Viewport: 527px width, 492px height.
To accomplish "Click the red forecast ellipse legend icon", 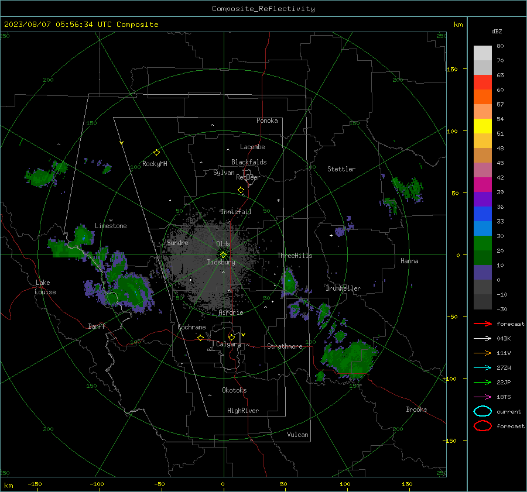I will coord(482,426).
